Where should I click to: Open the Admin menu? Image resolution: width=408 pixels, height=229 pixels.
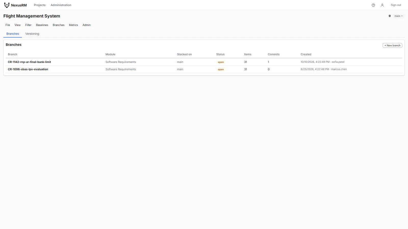pyautogui.click(x=86, y=25)
